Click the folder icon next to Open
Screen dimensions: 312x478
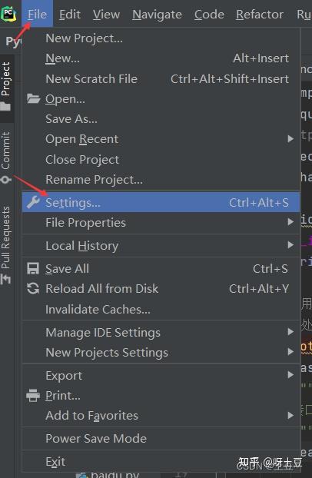(33, 98)
